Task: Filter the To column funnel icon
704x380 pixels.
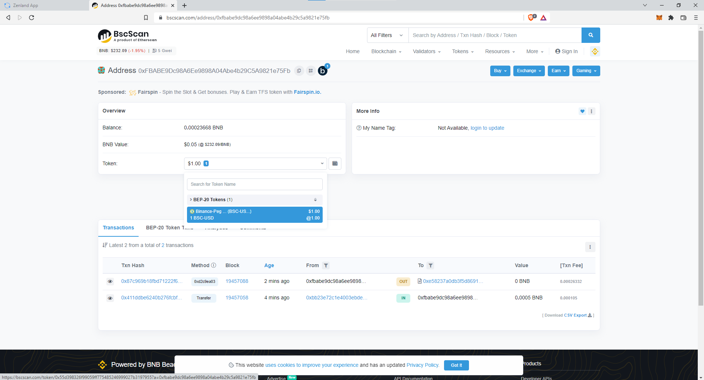Action: point(430,265)
